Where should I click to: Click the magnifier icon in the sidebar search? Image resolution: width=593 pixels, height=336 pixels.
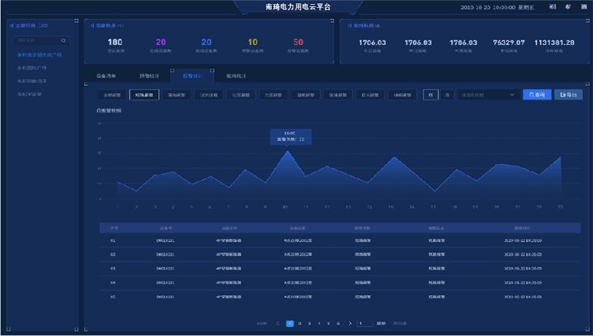pos(64,40)
